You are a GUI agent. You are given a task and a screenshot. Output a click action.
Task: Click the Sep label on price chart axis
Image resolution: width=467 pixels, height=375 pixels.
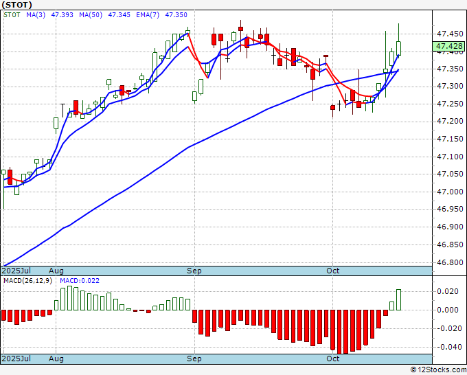click(x=194, y=271)
